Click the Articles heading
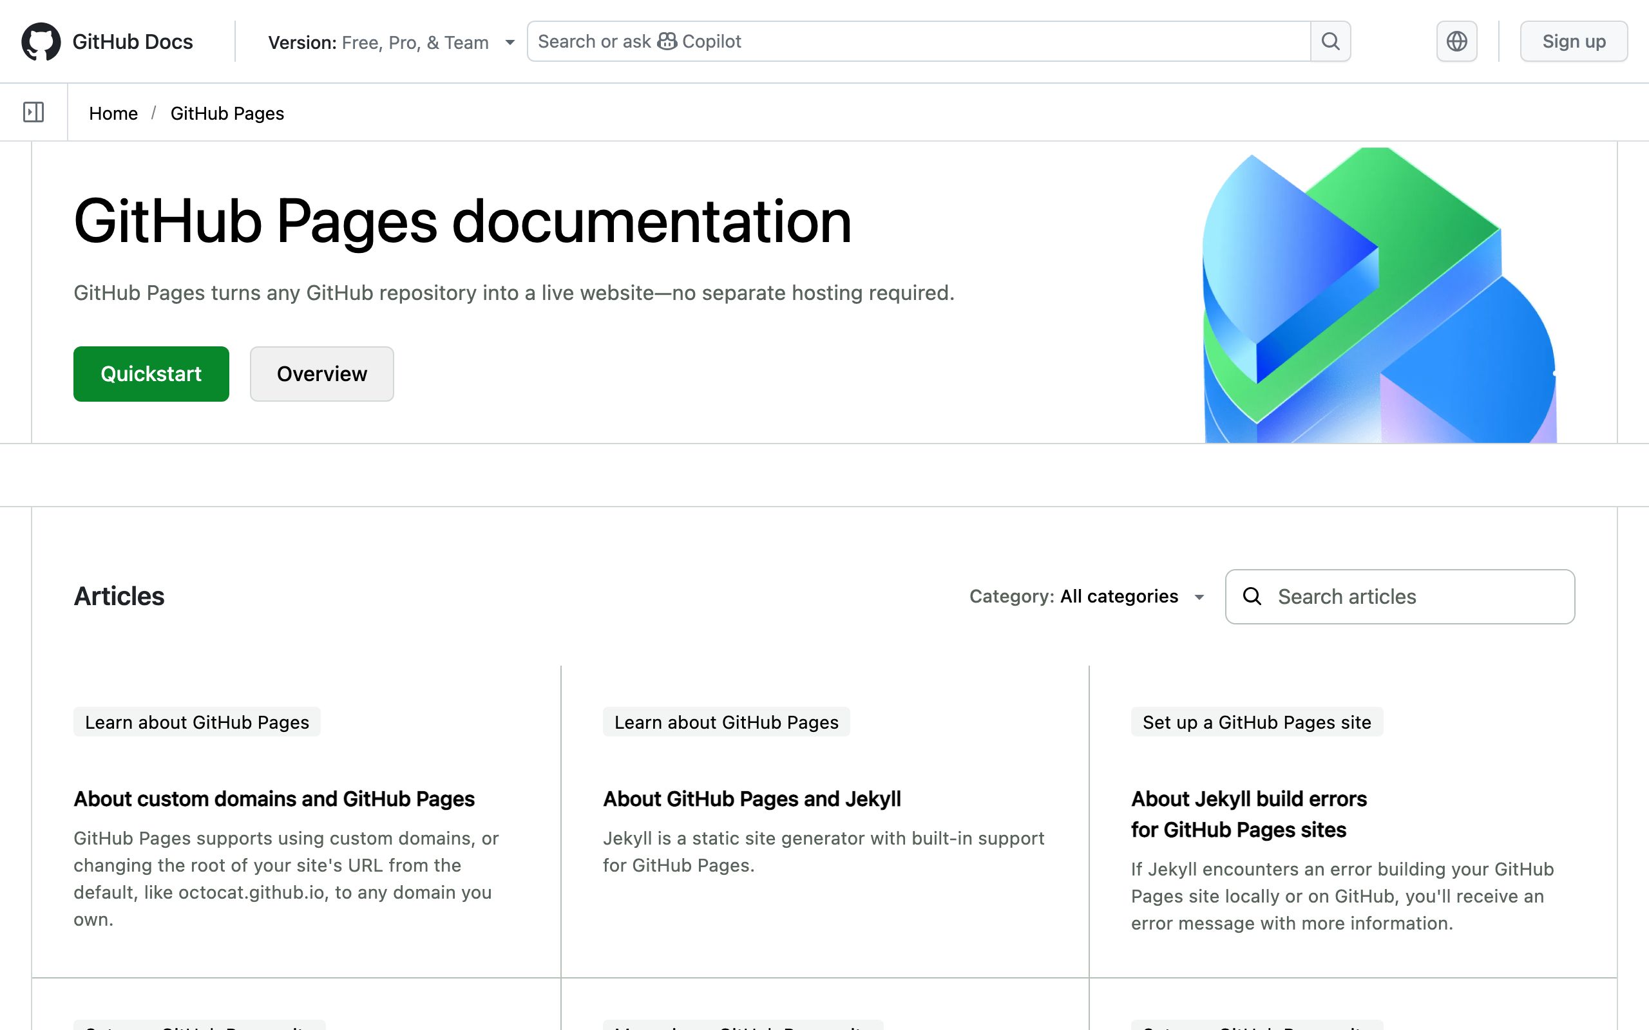 click(x=119, y=596)
